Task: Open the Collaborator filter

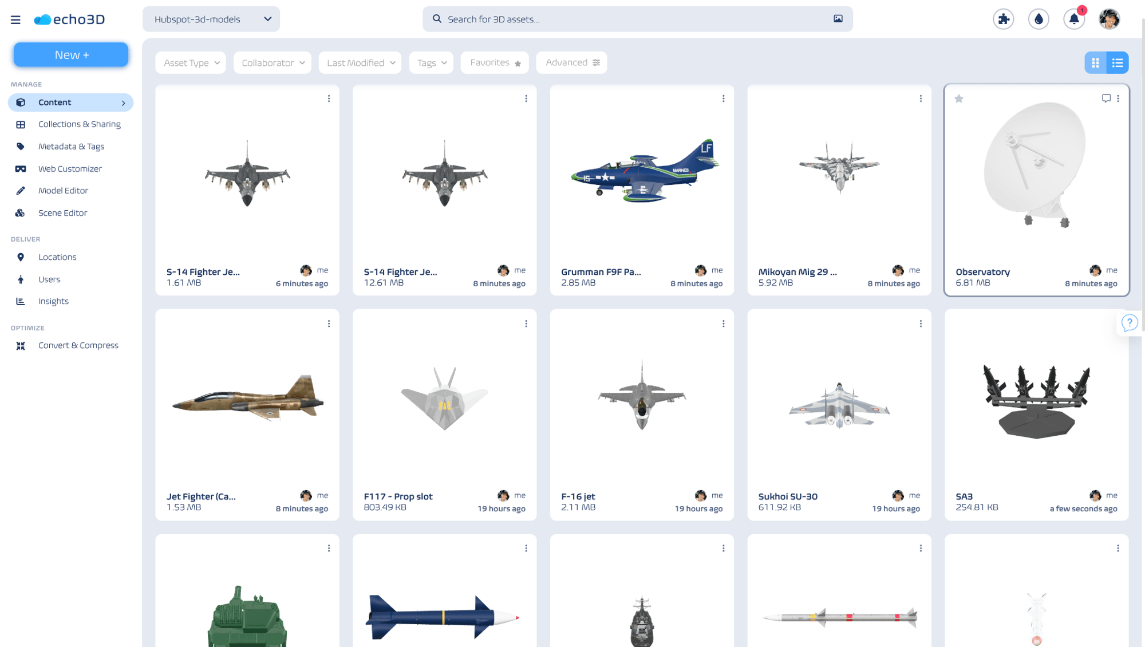Action: tap(273, 63)
